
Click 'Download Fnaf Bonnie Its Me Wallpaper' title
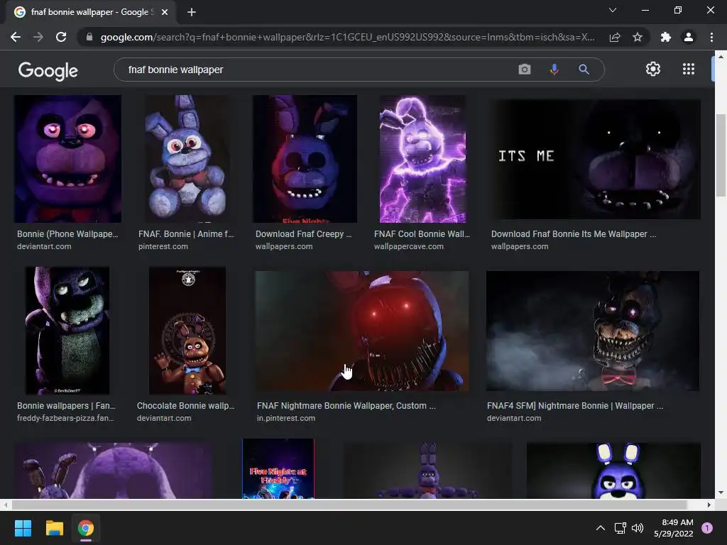[574, 234]
